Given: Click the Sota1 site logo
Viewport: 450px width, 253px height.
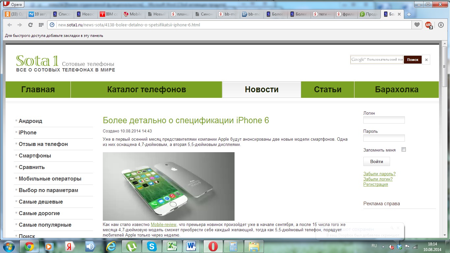Looking at the screenshot, I should [x=37, y=61].
